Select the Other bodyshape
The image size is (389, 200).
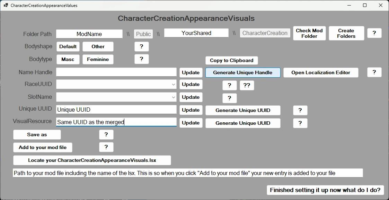98,46
